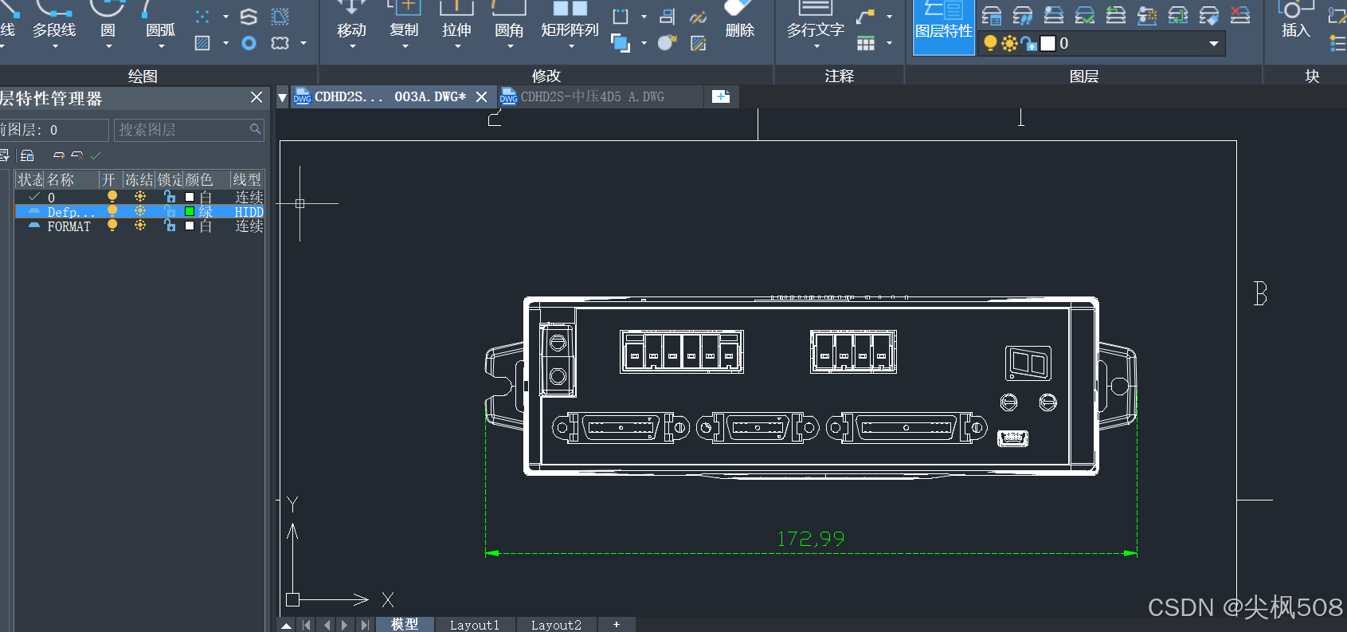Click the 颜色 (Color) column header
1347x632 pixels.
[x=206, y=180]
